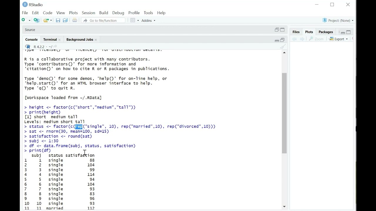The height and width of the screenshot is (211, 376).
Task: Open the Plots menu
Action: [73, 13]
